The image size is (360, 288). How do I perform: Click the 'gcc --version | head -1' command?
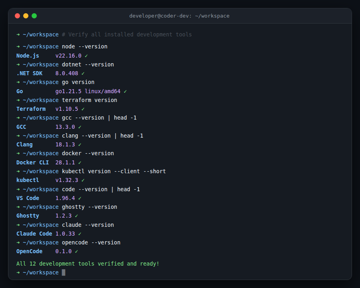click(x=99, y=118)
